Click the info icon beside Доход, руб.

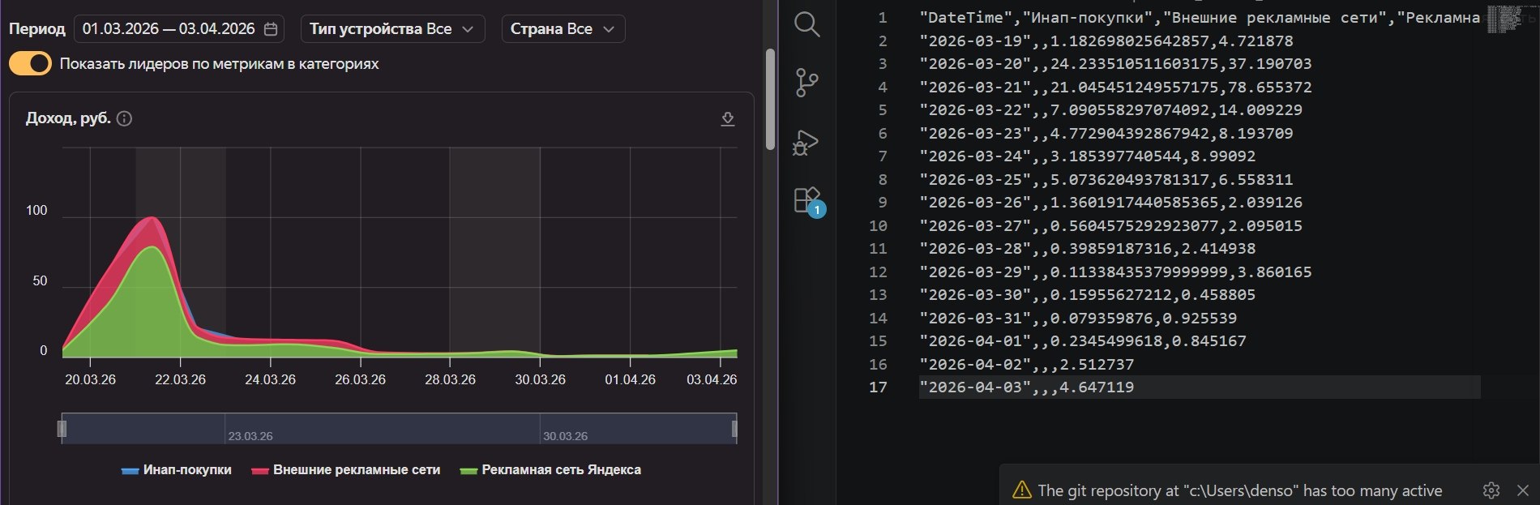(124, 118)
